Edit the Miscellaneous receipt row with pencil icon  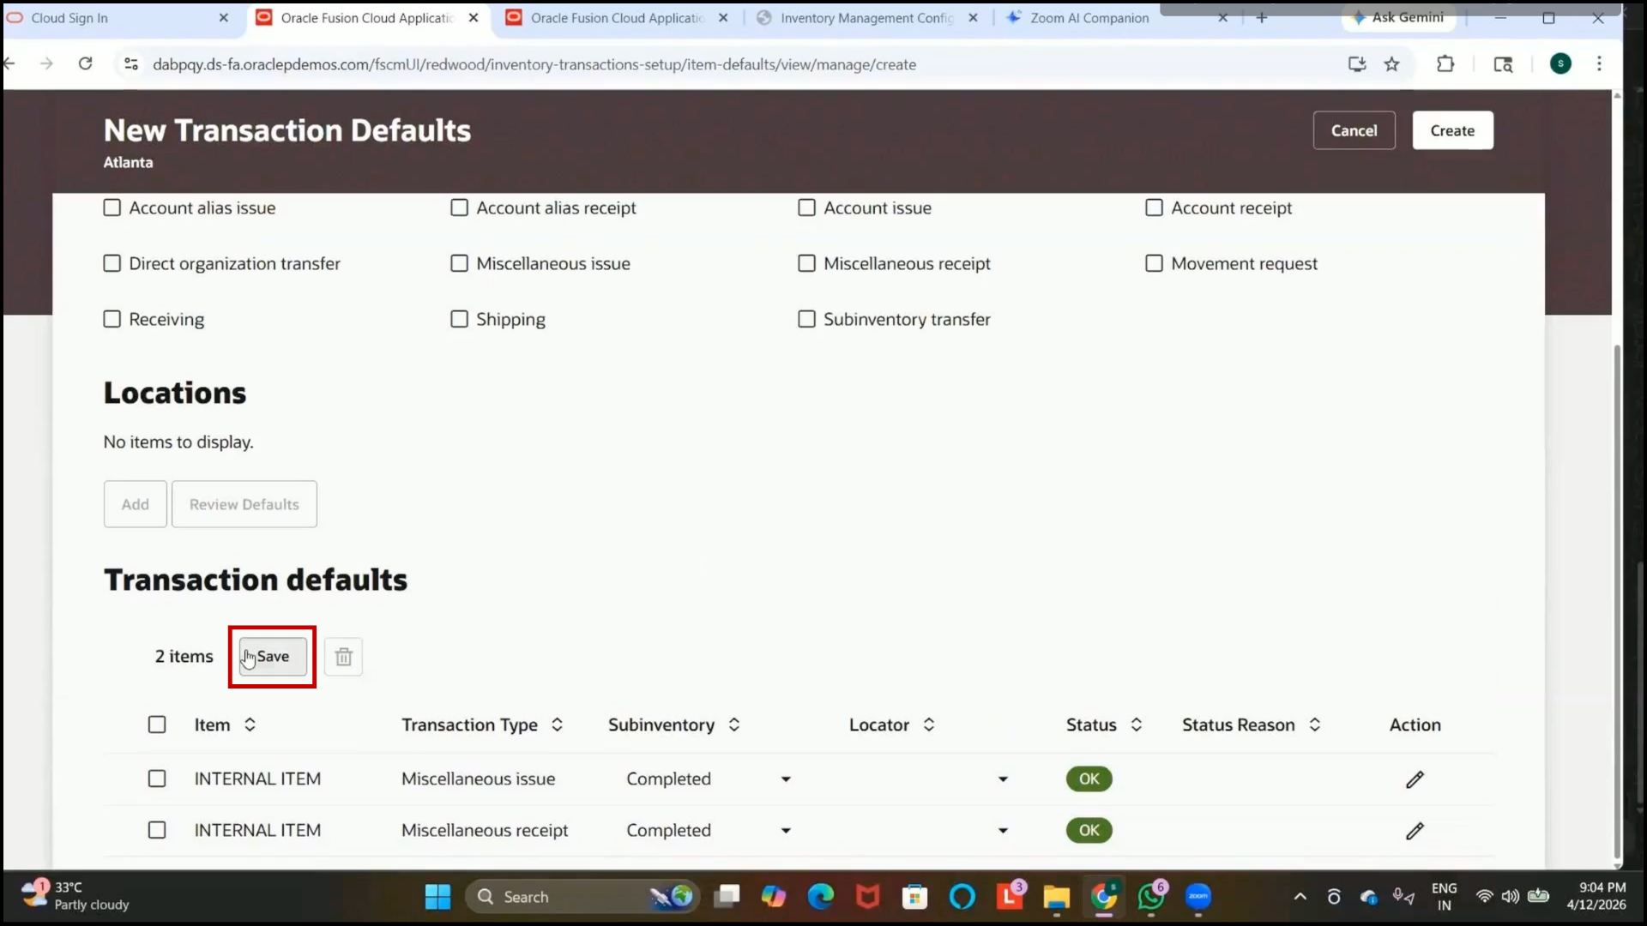click(1415, 831)
